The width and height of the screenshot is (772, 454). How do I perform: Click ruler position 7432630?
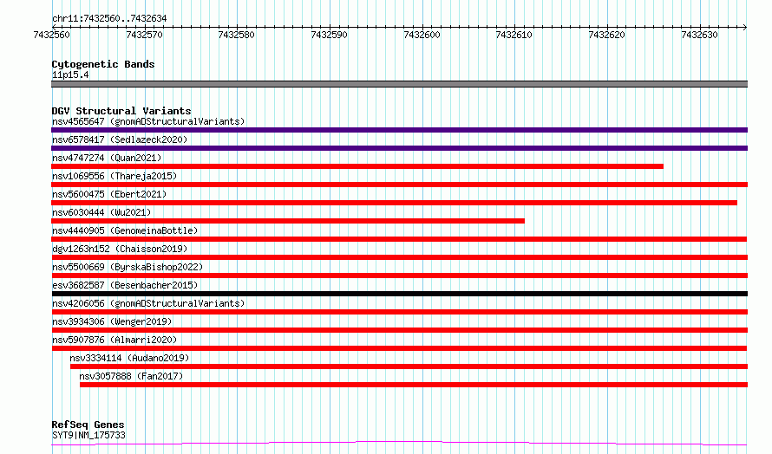coord(699,35)
